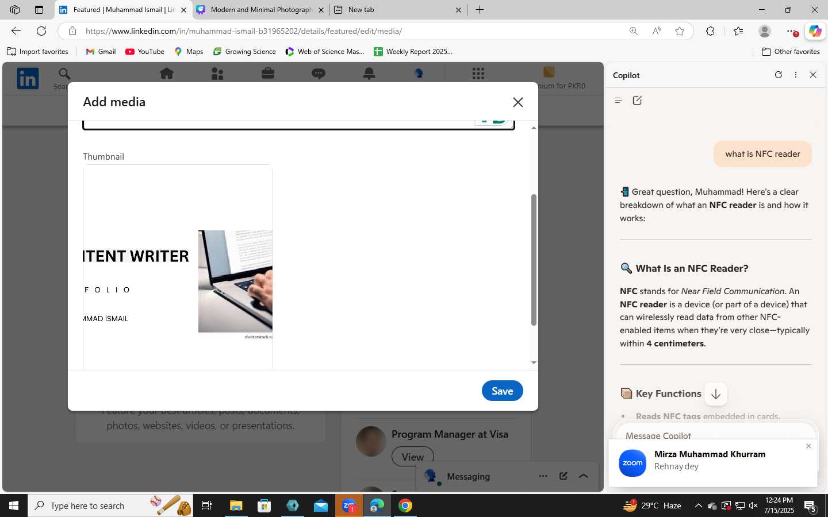Click scroll-down arrow in Add media dialog

(534, 362)
